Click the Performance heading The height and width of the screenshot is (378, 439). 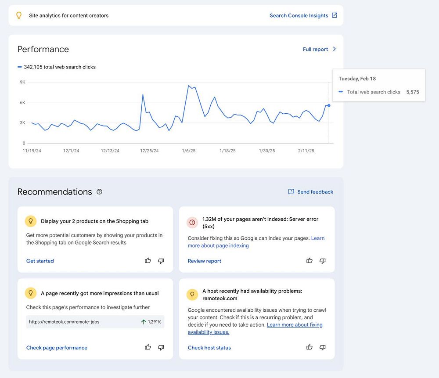tap(43, 49)
